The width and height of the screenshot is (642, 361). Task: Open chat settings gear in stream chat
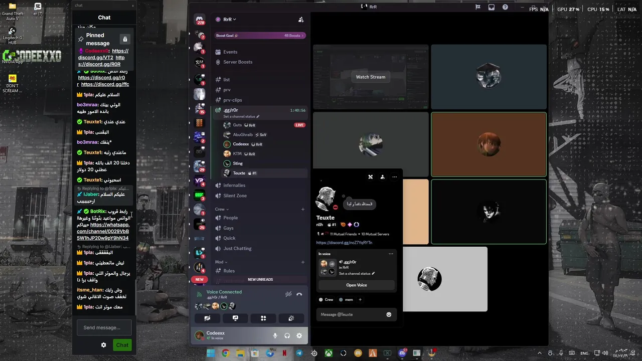point(103,345)
